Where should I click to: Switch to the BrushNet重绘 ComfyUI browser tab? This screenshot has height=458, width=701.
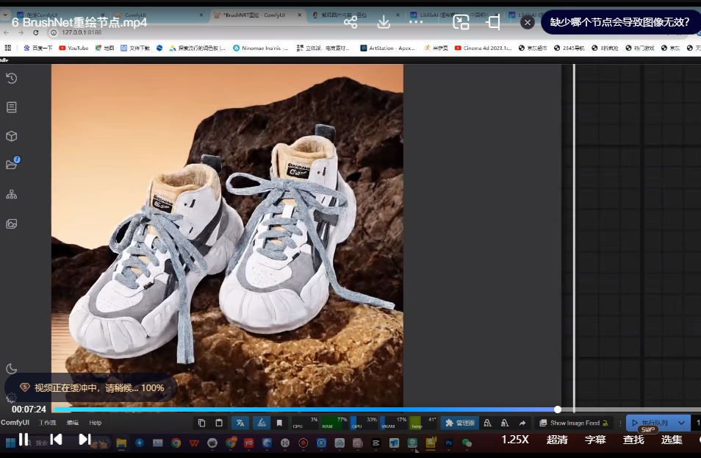coord(256,15)
